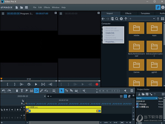This screenshot has width=165, height=124.
Task: Open the source monitor hamburger menu
Action: click(x=61, y=13)
